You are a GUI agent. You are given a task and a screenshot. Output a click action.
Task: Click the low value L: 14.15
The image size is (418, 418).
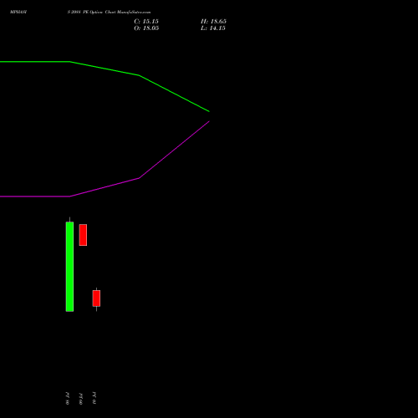(213, 28)
